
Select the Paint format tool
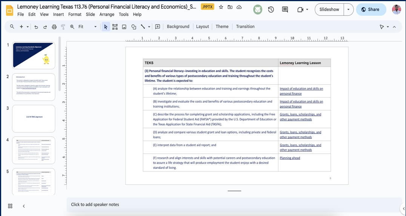[x=63, y=27]
